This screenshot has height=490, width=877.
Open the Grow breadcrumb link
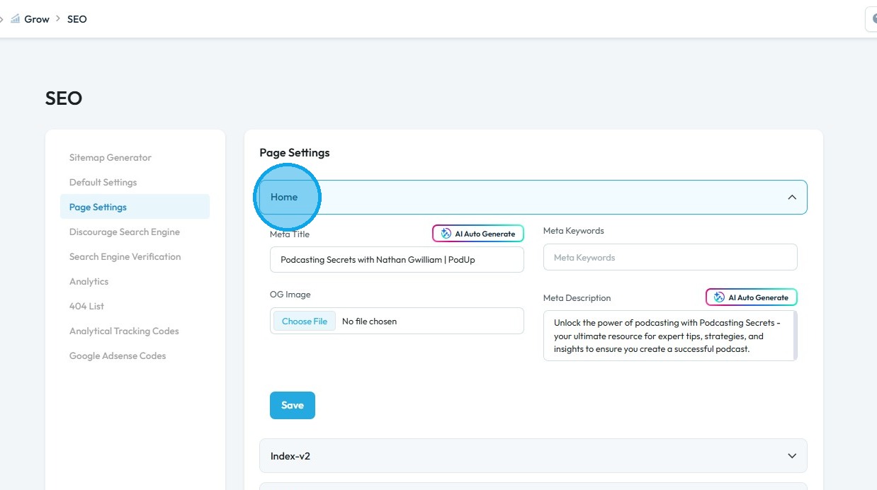[37, 19]
